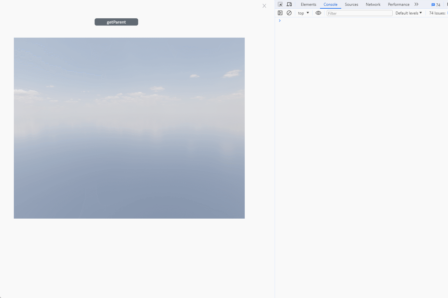
Task: Show more DevTools tabs
Action: [416, 5]
